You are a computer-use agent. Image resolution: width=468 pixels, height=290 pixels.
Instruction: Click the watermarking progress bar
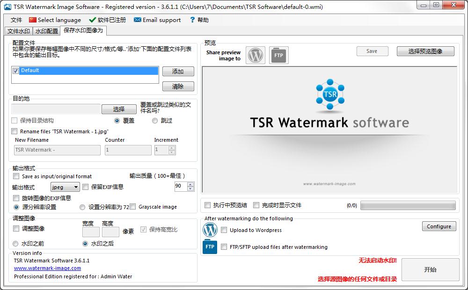[x=408, y=205]
